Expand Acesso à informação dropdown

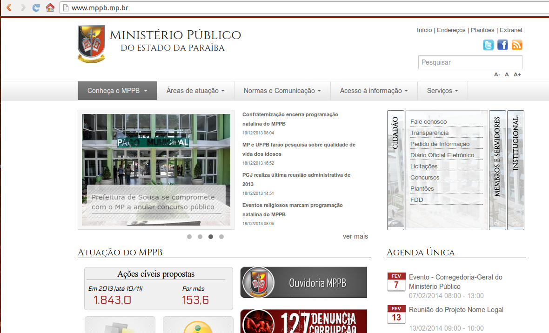pos(374,91)
